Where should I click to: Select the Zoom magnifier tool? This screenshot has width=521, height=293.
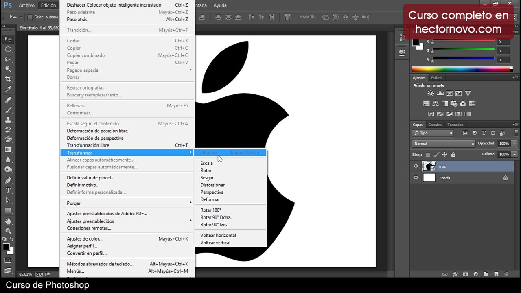click(8, 231)
